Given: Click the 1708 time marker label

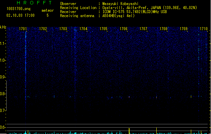Looking at the screenshot, I should pos(163,29).
